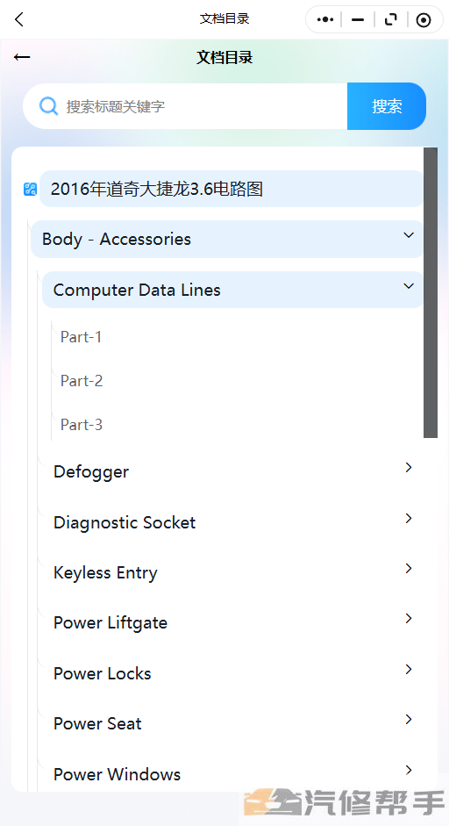Open the three-dots more options menu
Screen dimensions: 449x826
pyautogui.click(x=325, y=19)
